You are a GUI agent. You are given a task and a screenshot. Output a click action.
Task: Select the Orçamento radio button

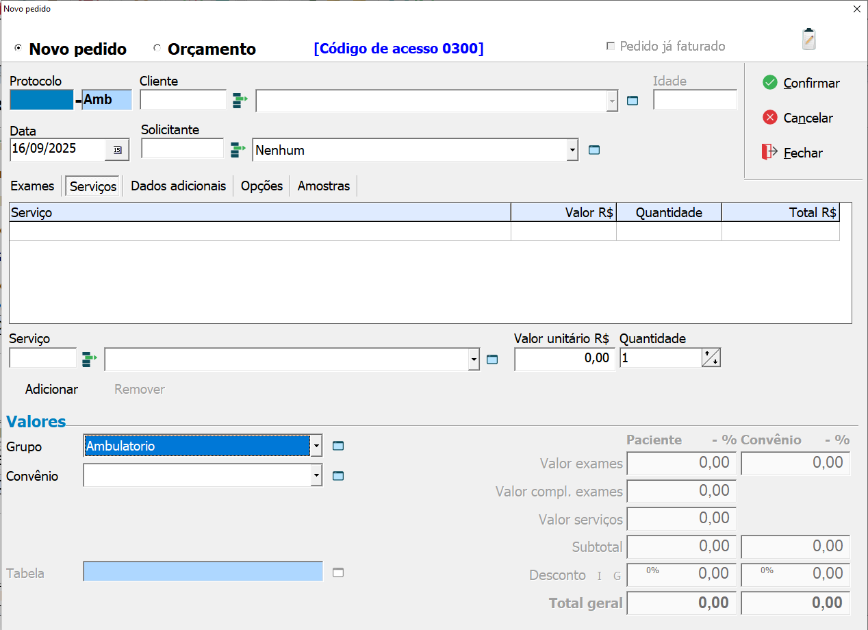coord(157,49)
